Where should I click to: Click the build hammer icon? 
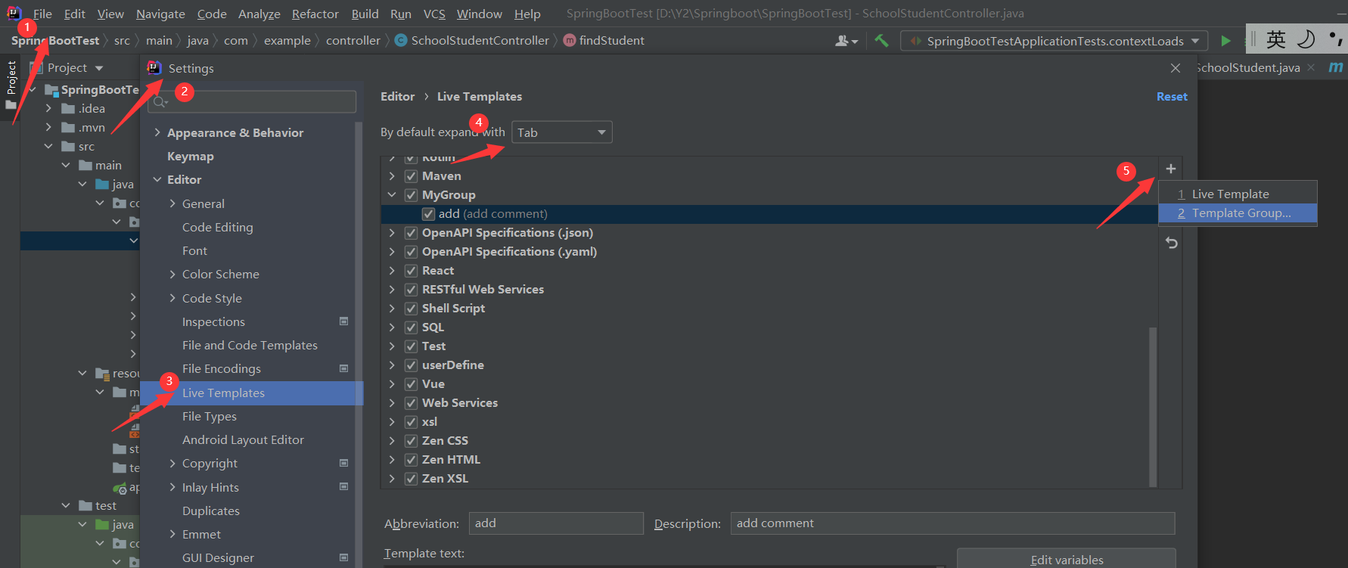[881, 40]
